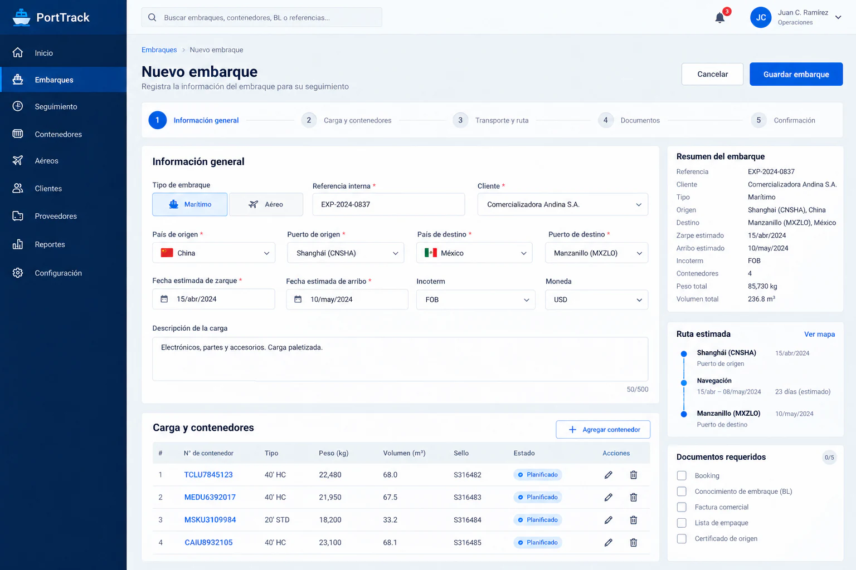Click the Reportes chart icon

coord(18,244)
